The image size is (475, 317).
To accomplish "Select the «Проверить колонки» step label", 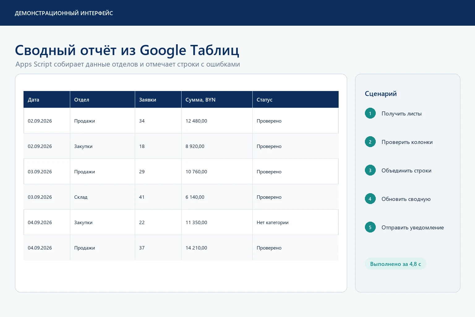I will click(x=407, y=142).
